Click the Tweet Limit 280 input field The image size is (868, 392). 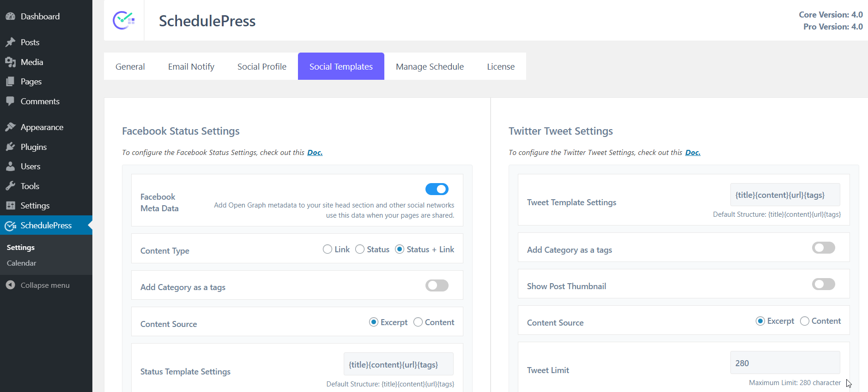[x=785, y=362]
